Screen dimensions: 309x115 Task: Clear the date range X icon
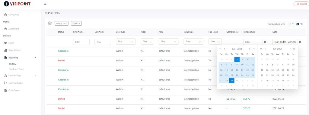pyautogui.click(x=300, y=42)
